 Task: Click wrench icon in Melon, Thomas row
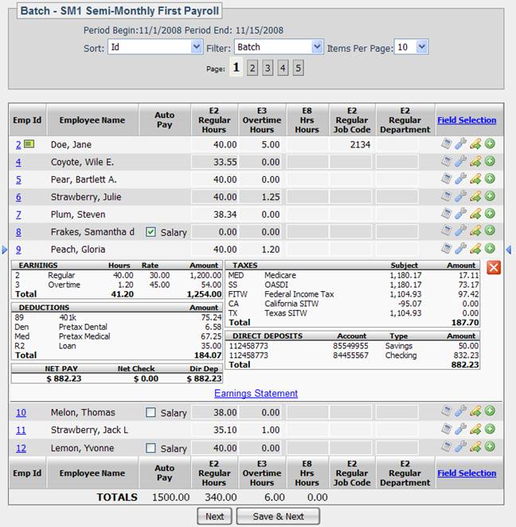[460, 411]
